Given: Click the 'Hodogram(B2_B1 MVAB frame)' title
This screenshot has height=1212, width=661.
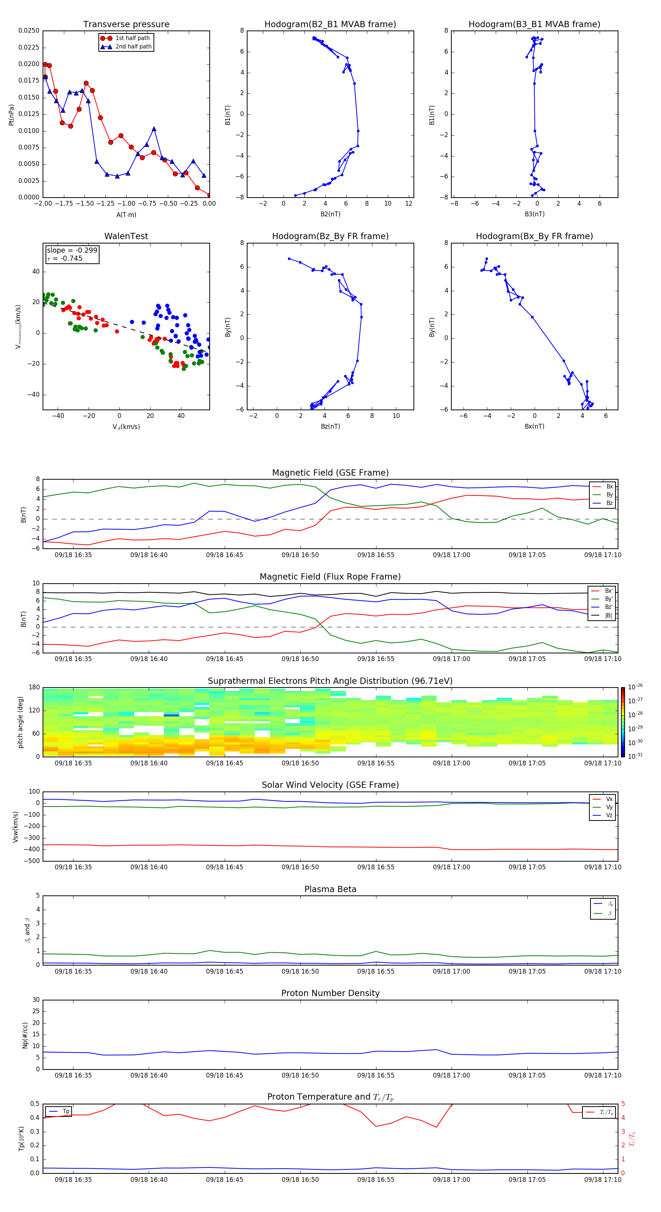Looking at the screenshot, I should click(330, 25).
